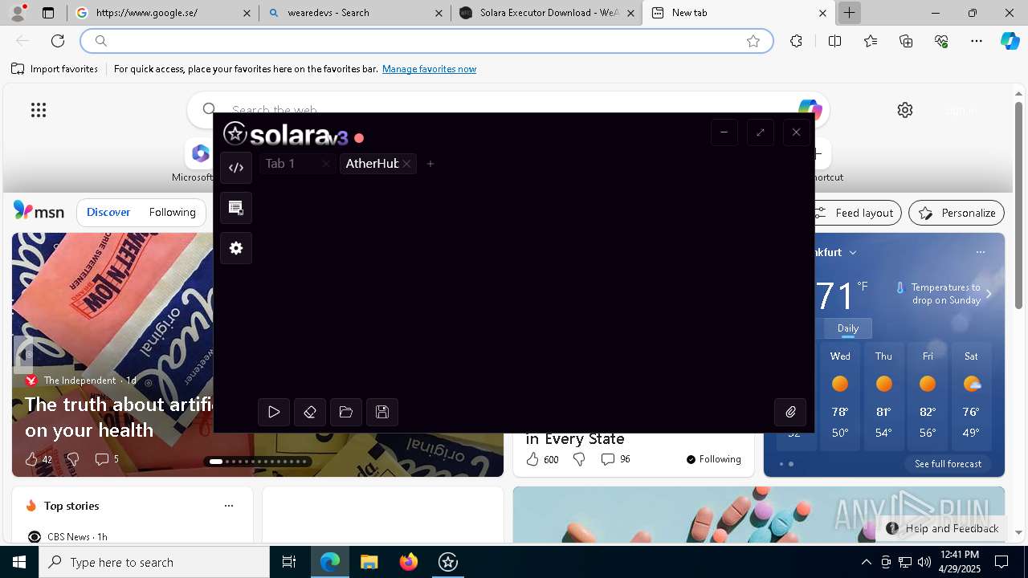Expand the Frankfurt weather location dropdown
The width and height of the screenshot is (1028, 578).
point(853,252)
